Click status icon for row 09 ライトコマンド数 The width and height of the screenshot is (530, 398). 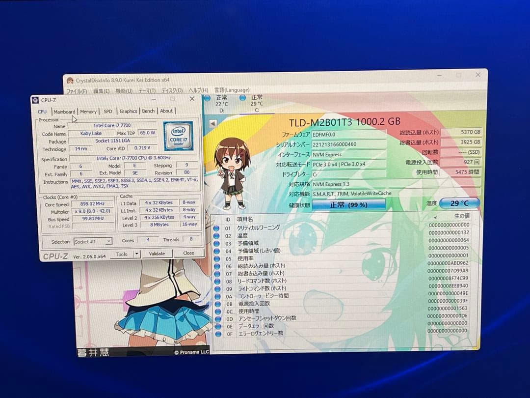click(x=217, y=289)
